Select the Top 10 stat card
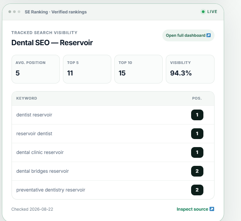The height and width of the screenshot is (221, 241). tap(139, 69)
